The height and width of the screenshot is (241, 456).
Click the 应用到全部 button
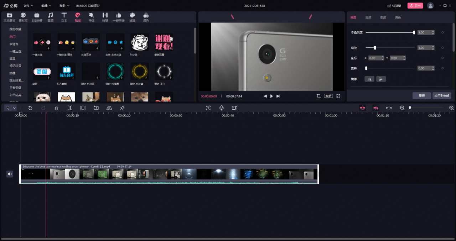point(442,95)
